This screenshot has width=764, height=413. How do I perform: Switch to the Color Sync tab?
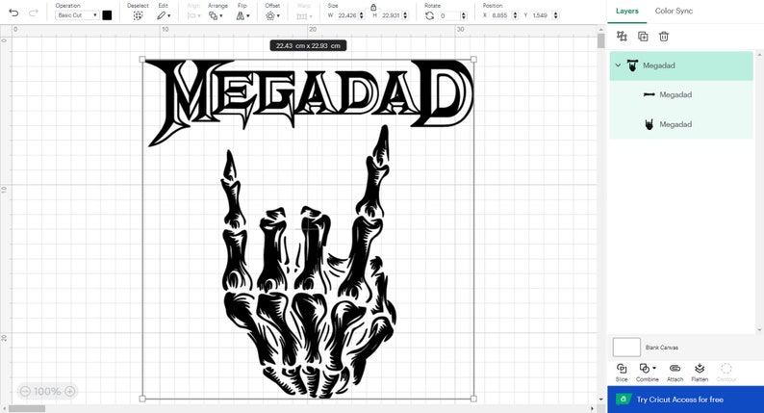point(674,11)
